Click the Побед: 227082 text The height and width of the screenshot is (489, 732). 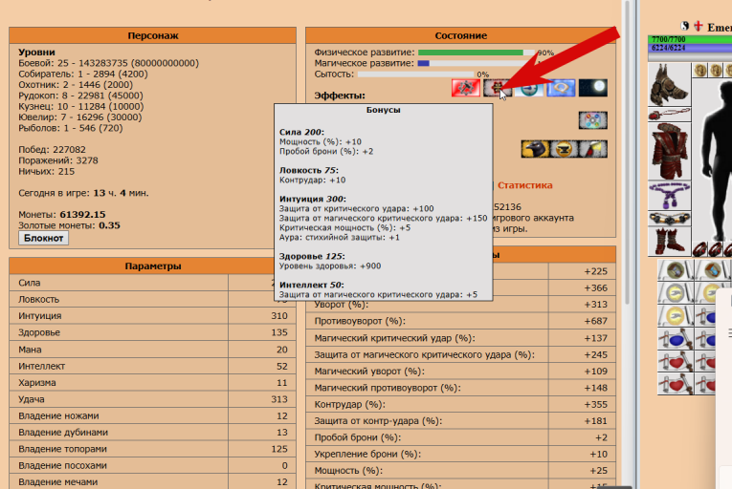(53, 150)
